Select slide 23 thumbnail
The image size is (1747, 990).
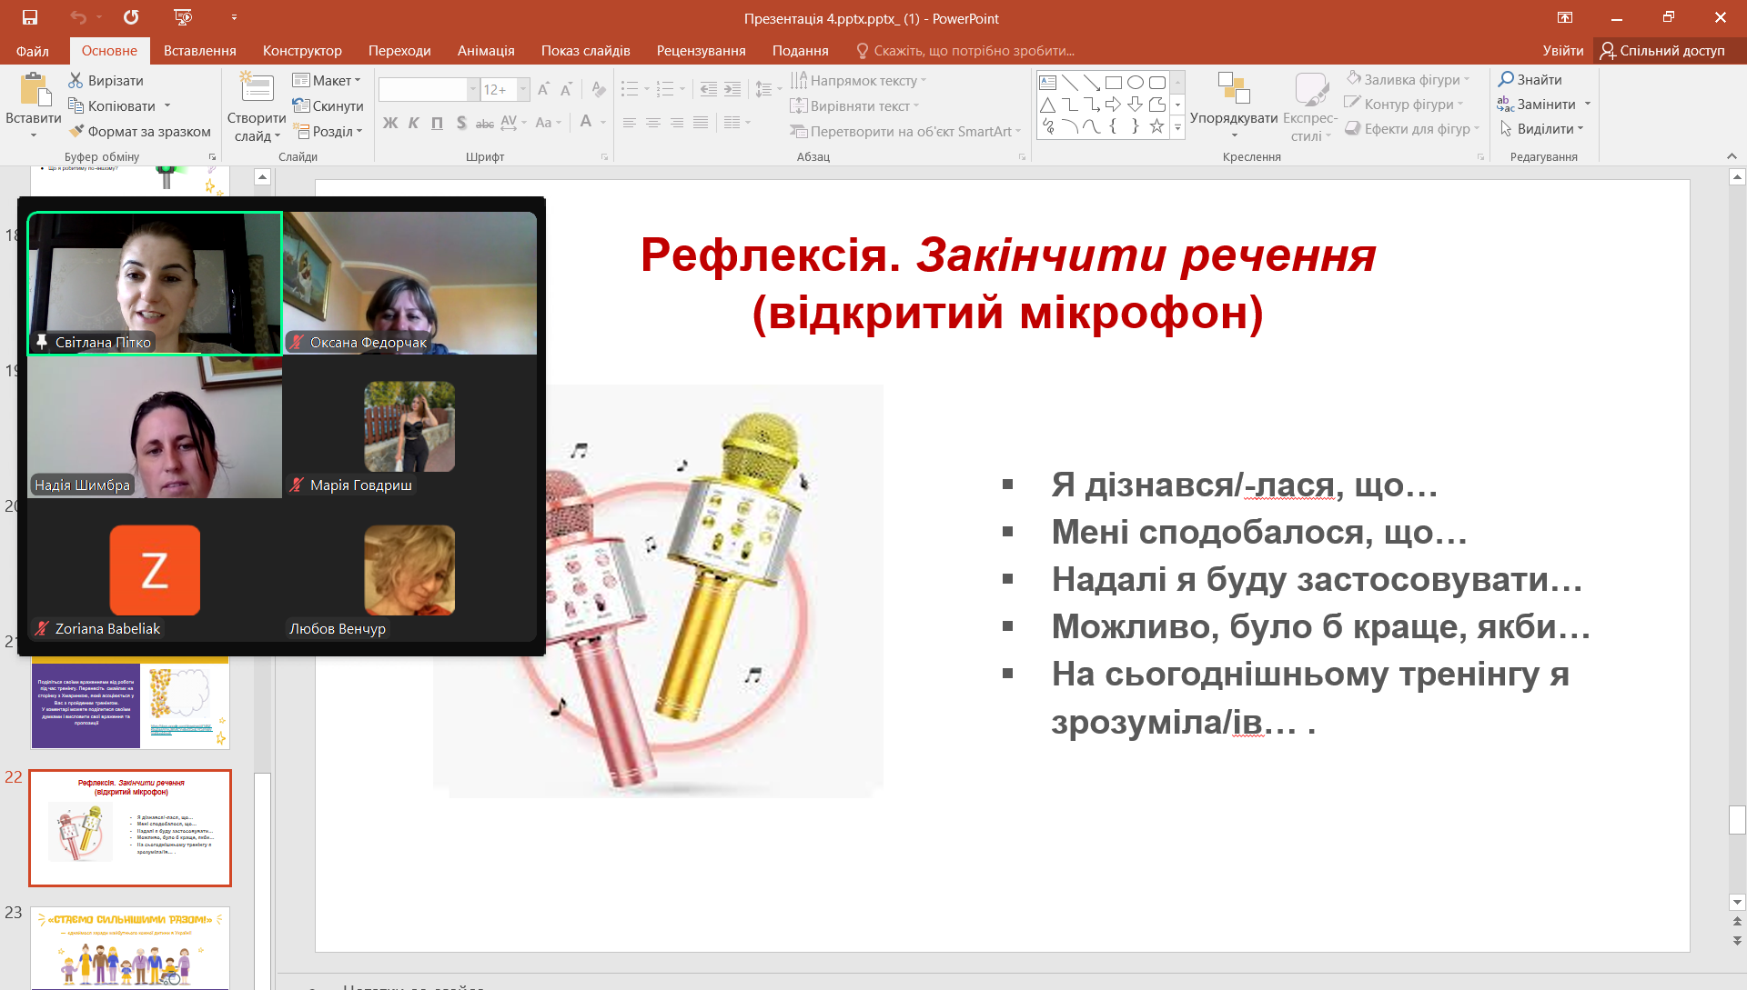click(x=130, y=947)
